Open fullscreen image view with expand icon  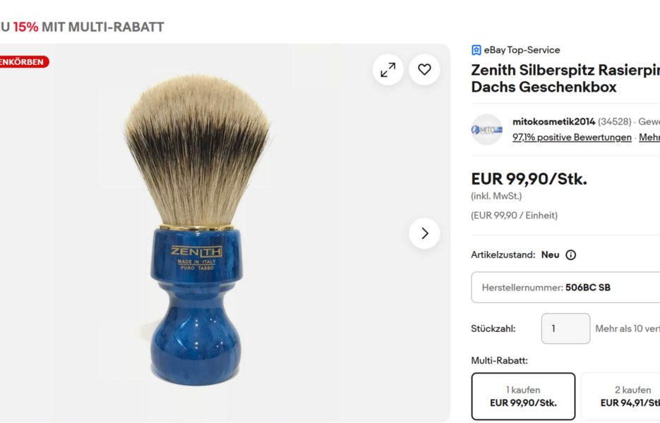[x=388, y=70]
